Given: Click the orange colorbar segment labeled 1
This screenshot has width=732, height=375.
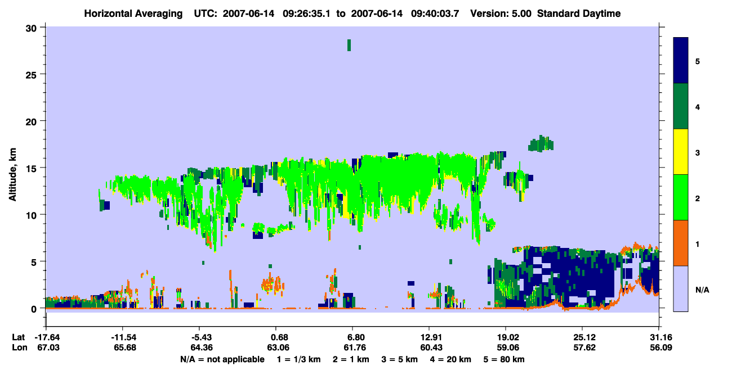Looking at the screenshot, I should [x=680, y=242].
